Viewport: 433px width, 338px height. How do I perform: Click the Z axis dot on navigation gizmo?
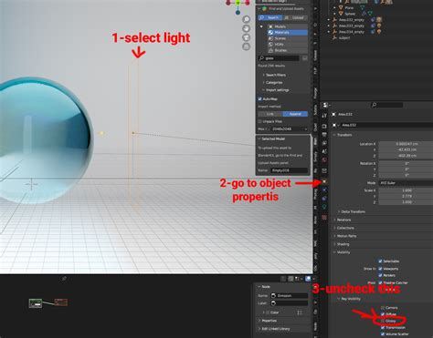click(238, 13)
